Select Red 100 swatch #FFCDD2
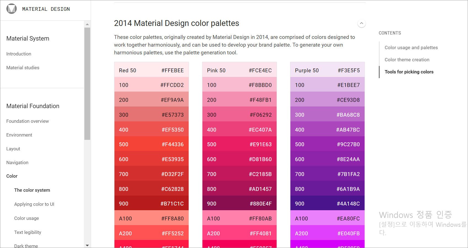 point(151,84)
